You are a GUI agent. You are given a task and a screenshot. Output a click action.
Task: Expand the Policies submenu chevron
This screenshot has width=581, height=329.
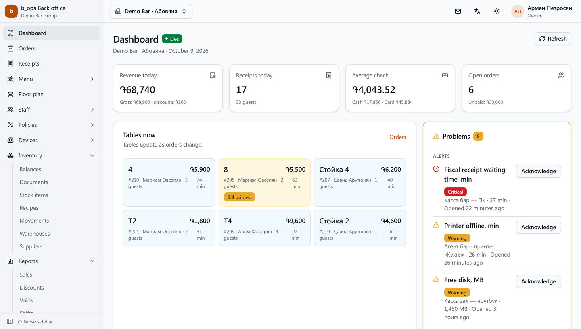point(92,125)
